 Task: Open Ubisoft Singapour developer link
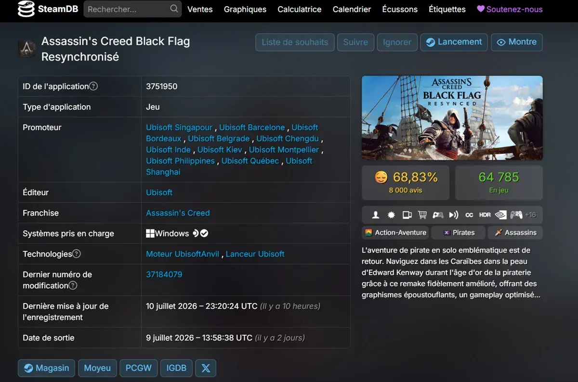coord(179,127)
